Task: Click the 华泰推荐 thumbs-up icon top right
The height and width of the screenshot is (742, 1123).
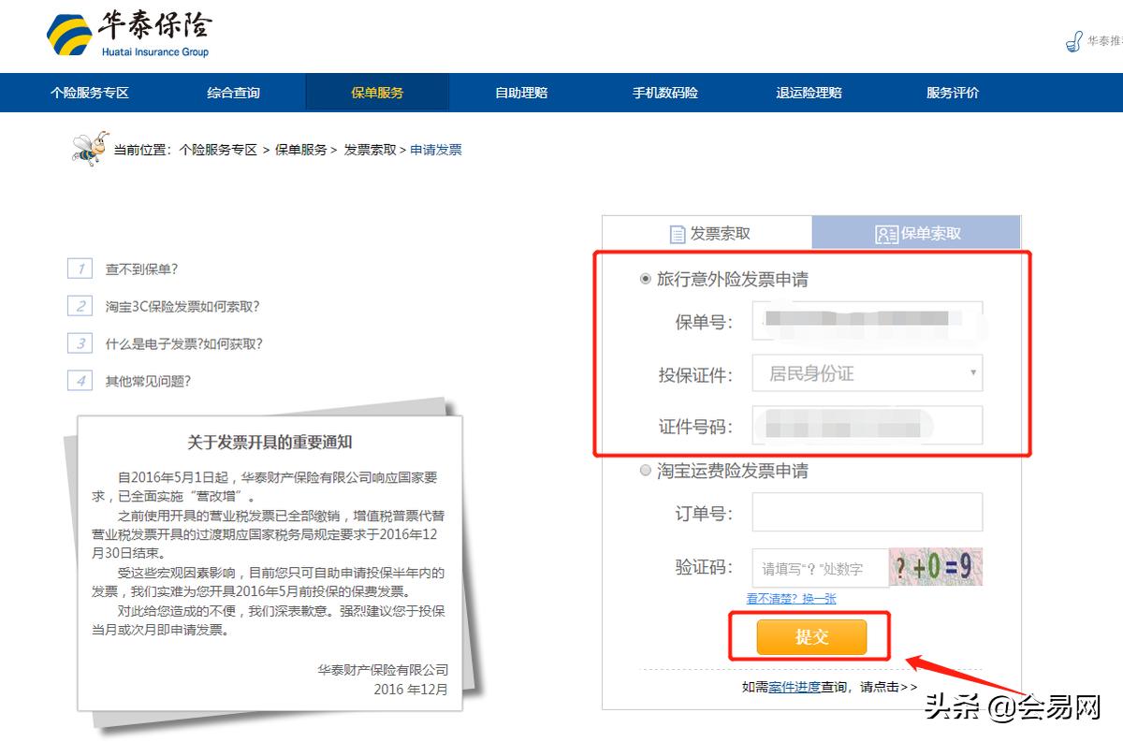Action: pyautogui.click(x=1072, y=41)
